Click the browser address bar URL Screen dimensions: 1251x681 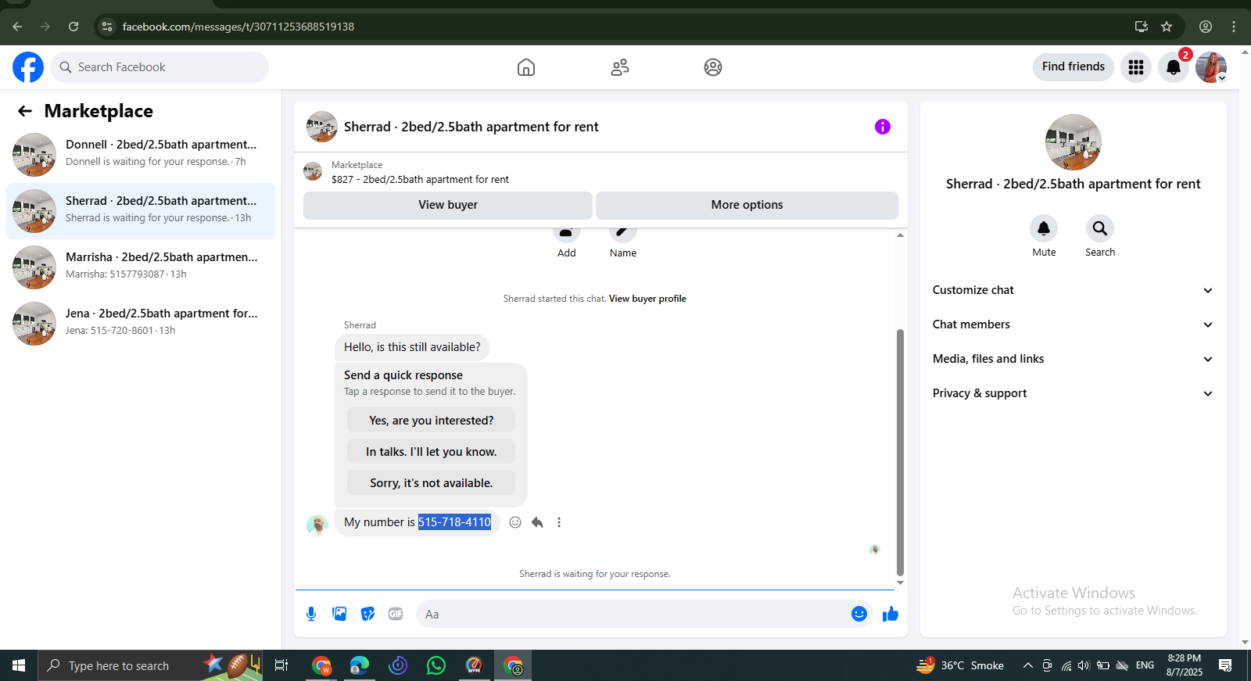click(238, 27)
